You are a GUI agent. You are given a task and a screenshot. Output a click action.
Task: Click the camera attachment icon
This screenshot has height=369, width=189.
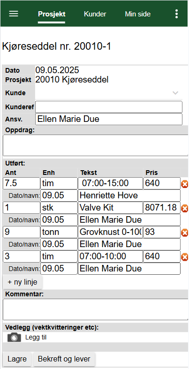[14, 338]
